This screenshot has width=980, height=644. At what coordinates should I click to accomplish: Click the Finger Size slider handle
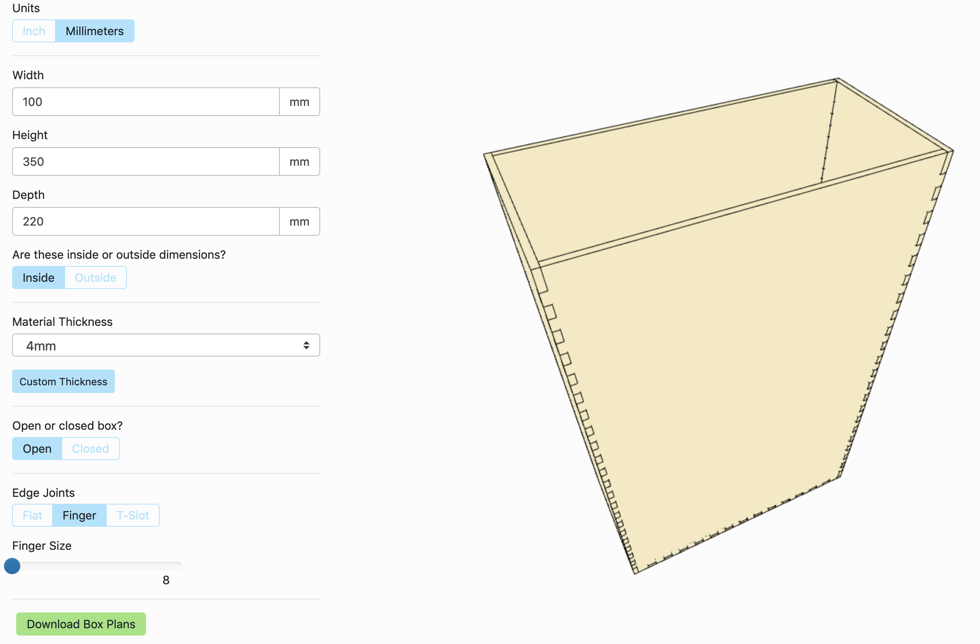(x=12, y=566)
